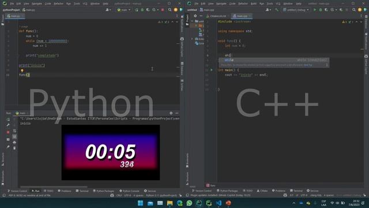This screenshot has width=369, height=208.
Task: Show hidden icons chevron in system tray
Action: click(x=293, y=203)
